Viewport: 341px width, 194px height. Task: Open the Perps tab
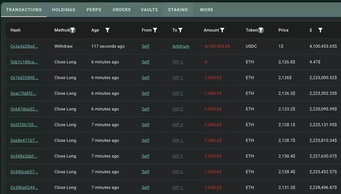click(94, 10)
